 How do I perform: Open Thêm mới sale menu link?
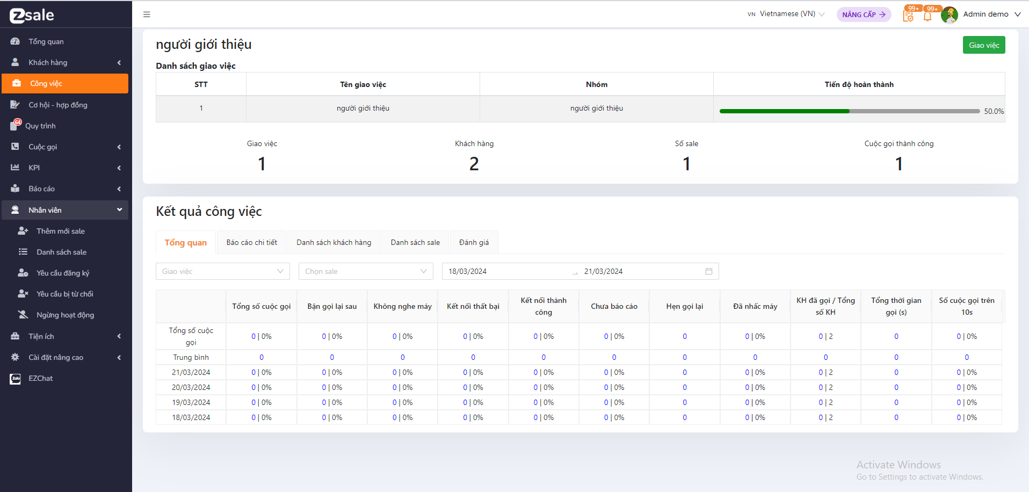pos(61,231)
